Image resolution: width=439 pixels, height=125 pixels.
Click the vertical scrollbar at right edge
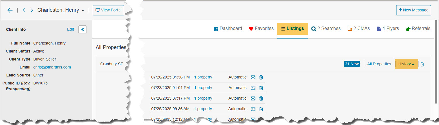click(436, 61)
